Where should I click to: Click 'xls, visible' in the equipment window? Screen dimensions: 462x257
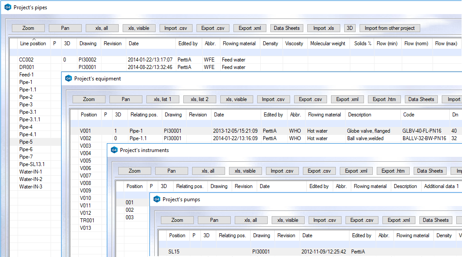tap(236, 99)
